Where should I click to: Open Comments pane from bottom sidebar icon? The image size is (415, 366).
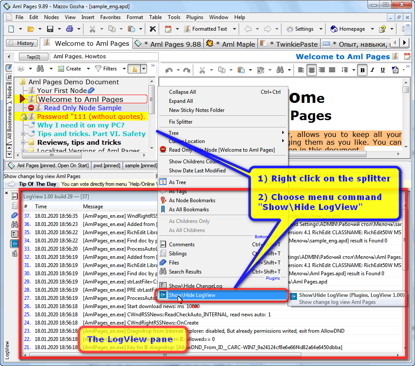[x=15, y=196]
